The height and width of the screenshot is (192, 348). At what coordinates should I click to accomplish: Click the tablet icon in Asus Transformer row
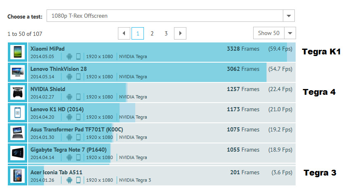78,137
